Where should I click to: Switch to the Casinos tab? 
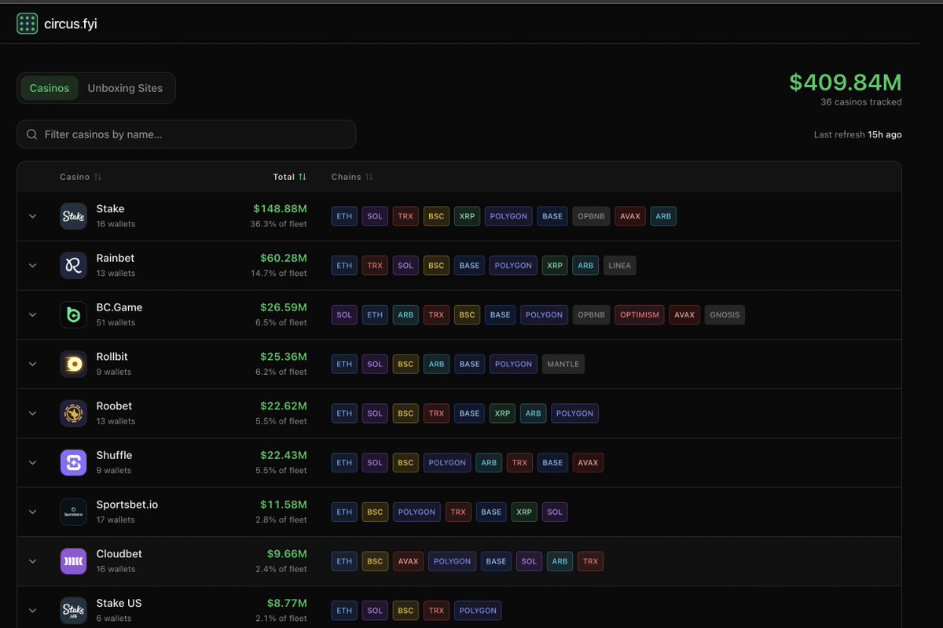[x=50, y=88]
